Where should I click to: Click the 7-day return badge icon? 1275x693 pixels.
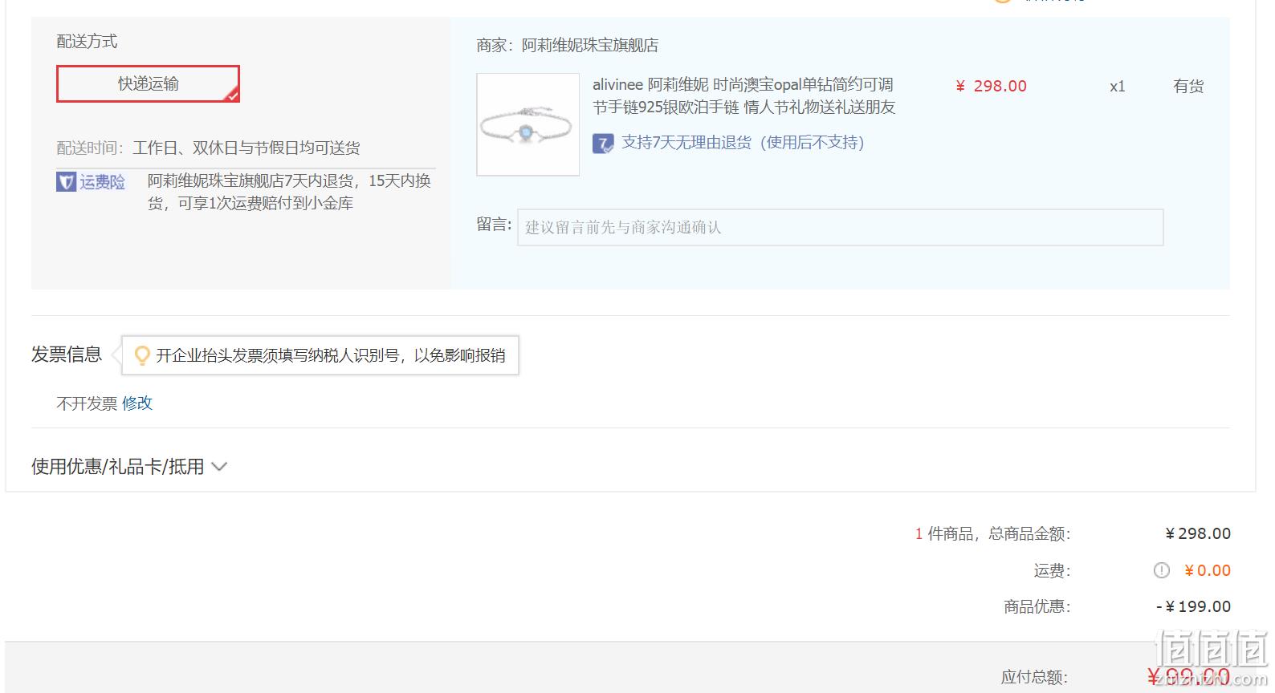click(x=603, y=144)
